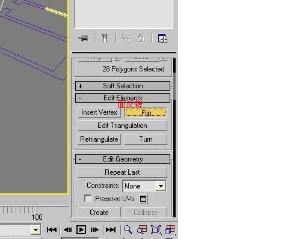Image resolution: width=308 pixels, height=239 pixels.
Task: Click Make Unique icon
Action: pos(126,38)
